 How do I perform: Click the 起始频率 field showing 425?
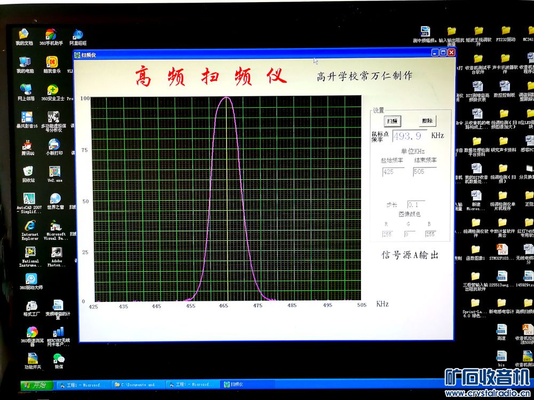pyautogui.click(x=393, y=172)
